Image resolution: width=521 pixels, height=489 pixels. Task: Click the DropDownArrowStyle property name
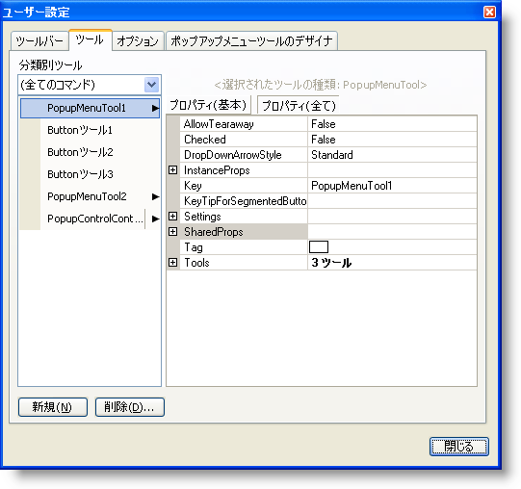click(x=233, y=155)
